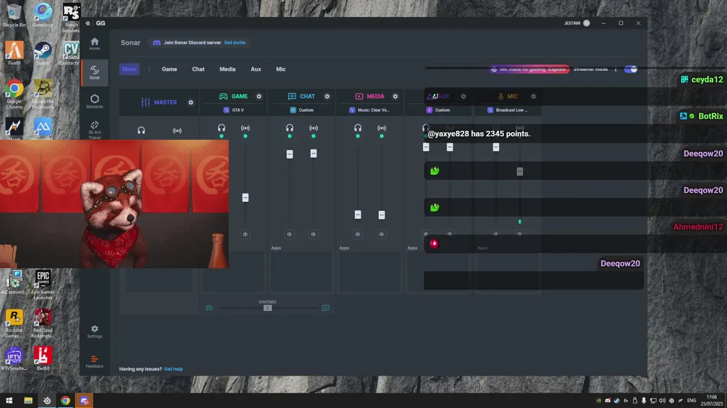Image resolution: width=727 pixels, height=408 pixels.
Task: Open the Feedback icon in sidebar
Action: [x=94, y=362]
